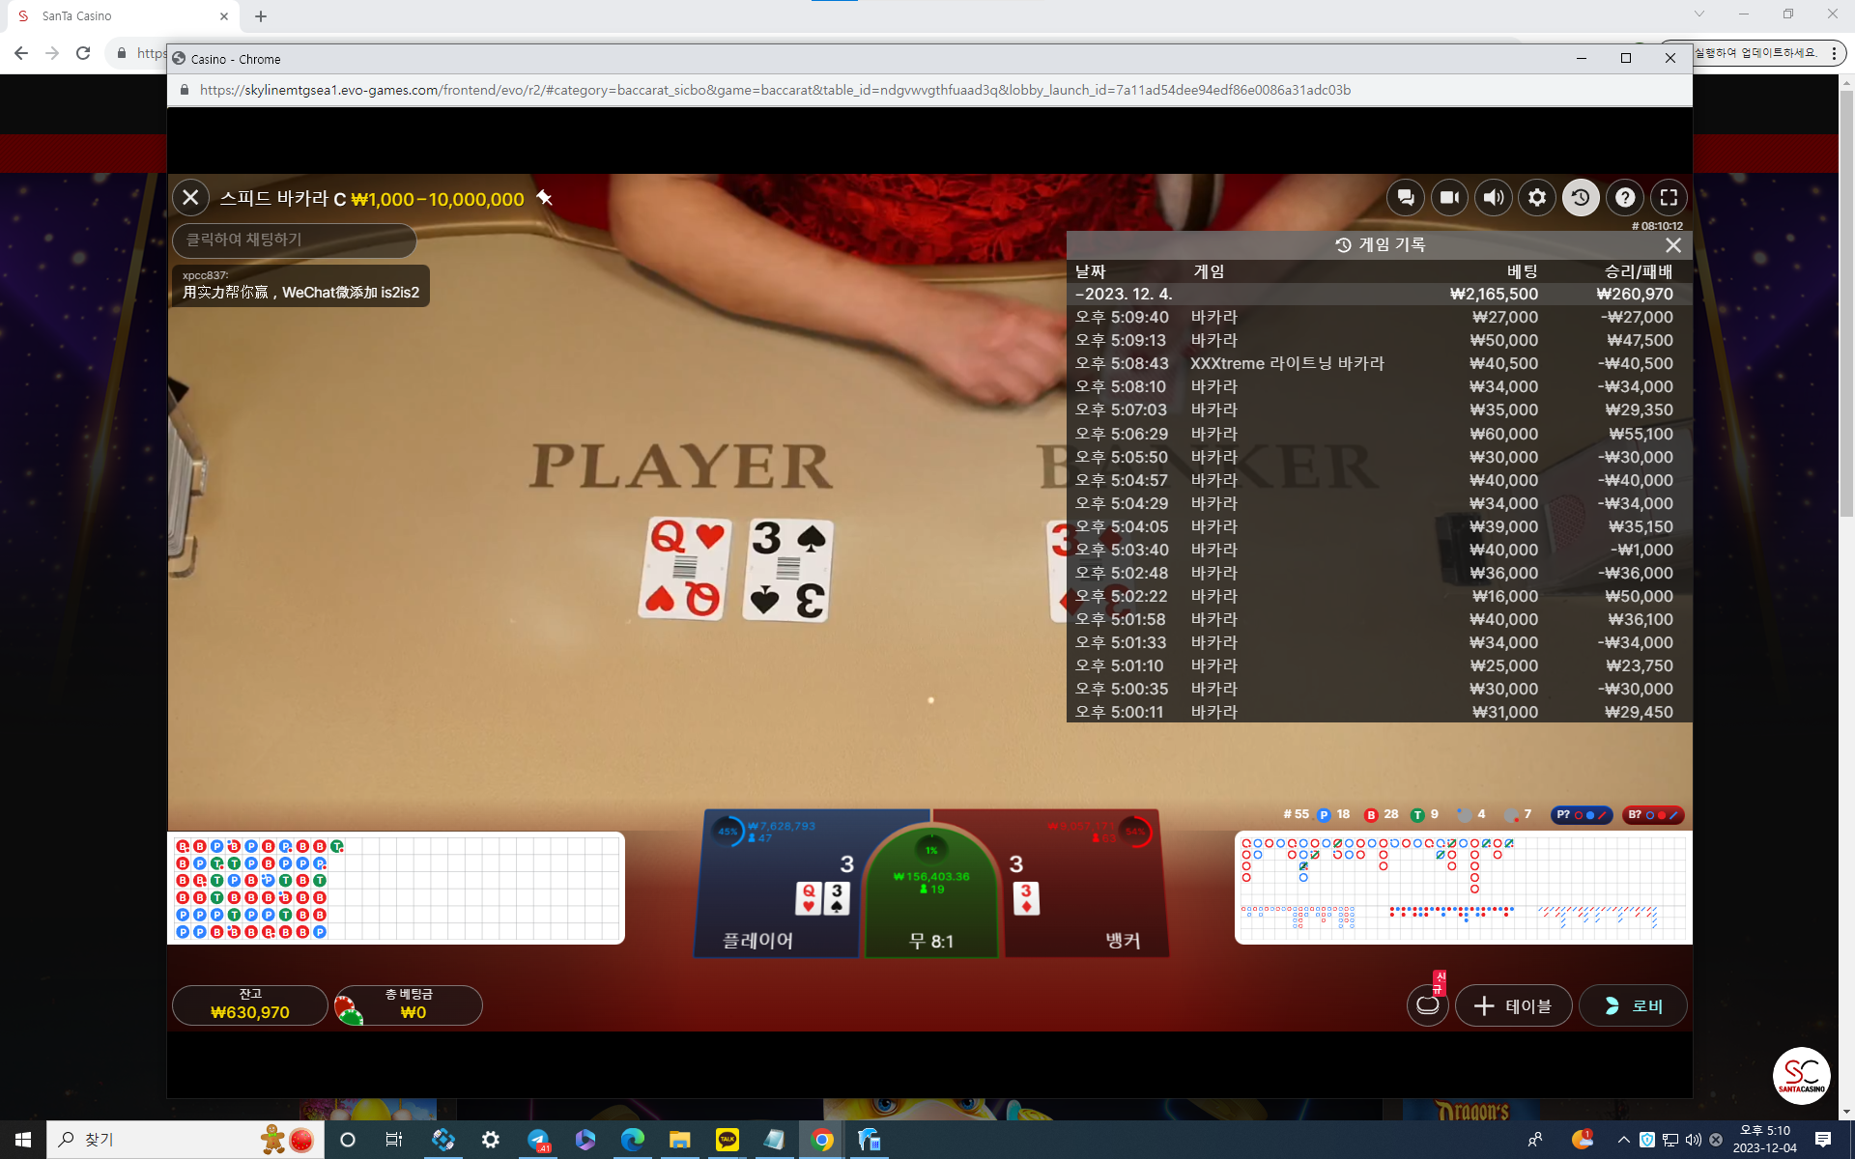
Task: Exit the Speed Baccarat C table
Action: 190,198
